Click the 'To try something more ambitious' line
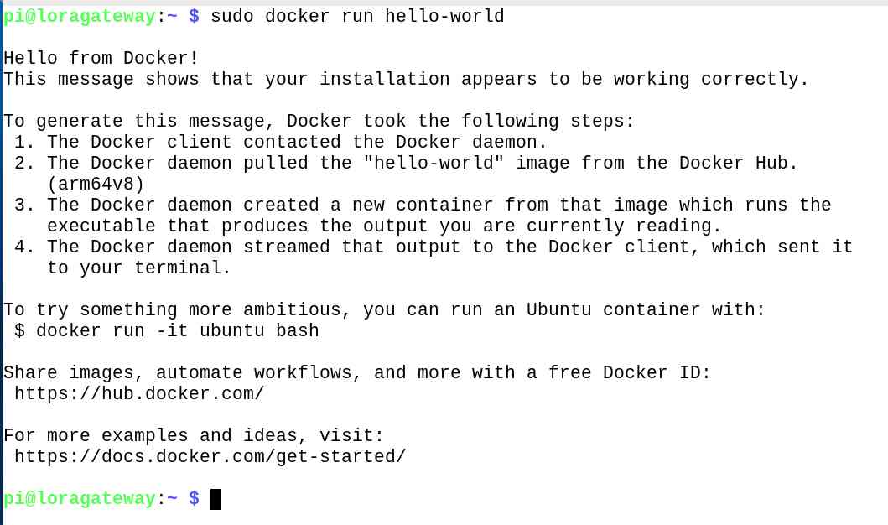The image size is (888, 525). tap(385, 309)
